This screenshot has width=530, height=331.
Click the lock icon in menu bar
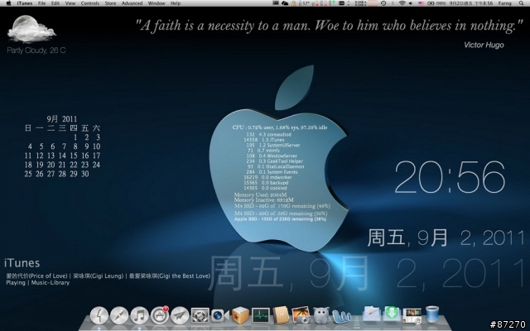point(294,3)
